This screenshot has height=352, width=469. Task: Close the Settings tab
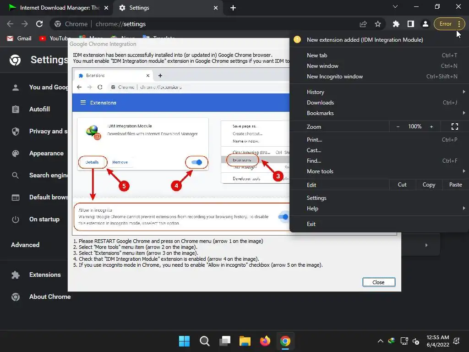(x=216, y=8)
